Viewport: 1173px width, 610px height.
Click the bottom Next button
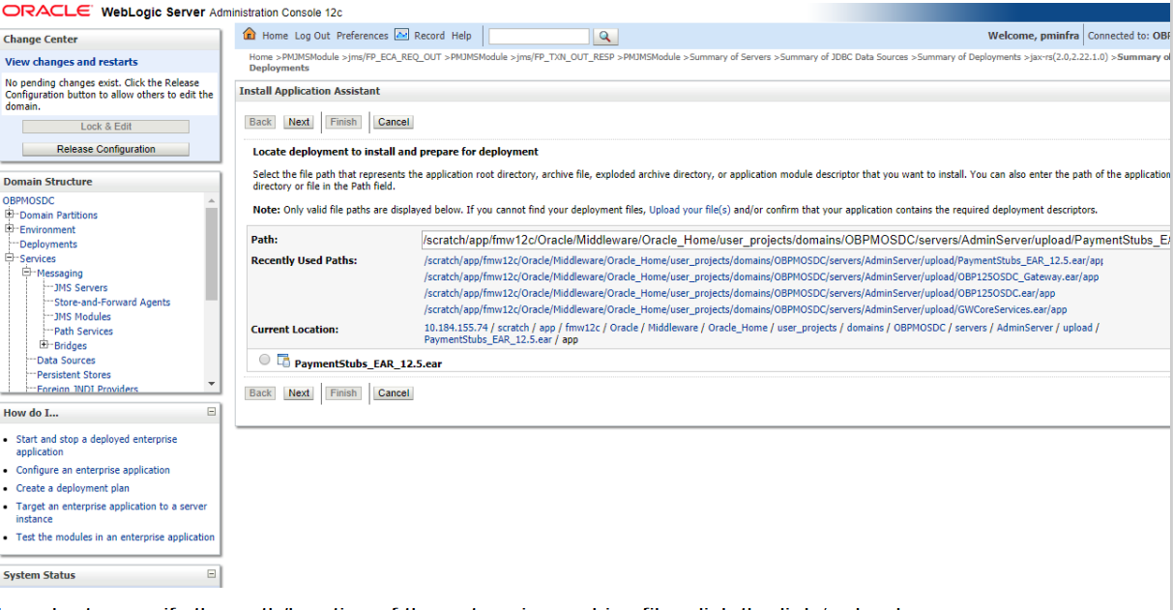pos(299,393)
